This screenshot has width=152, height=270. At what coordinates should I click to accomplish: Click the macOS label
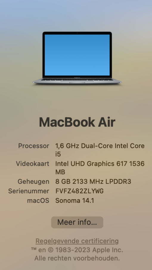pyautogui.click(x=38, y=200)
